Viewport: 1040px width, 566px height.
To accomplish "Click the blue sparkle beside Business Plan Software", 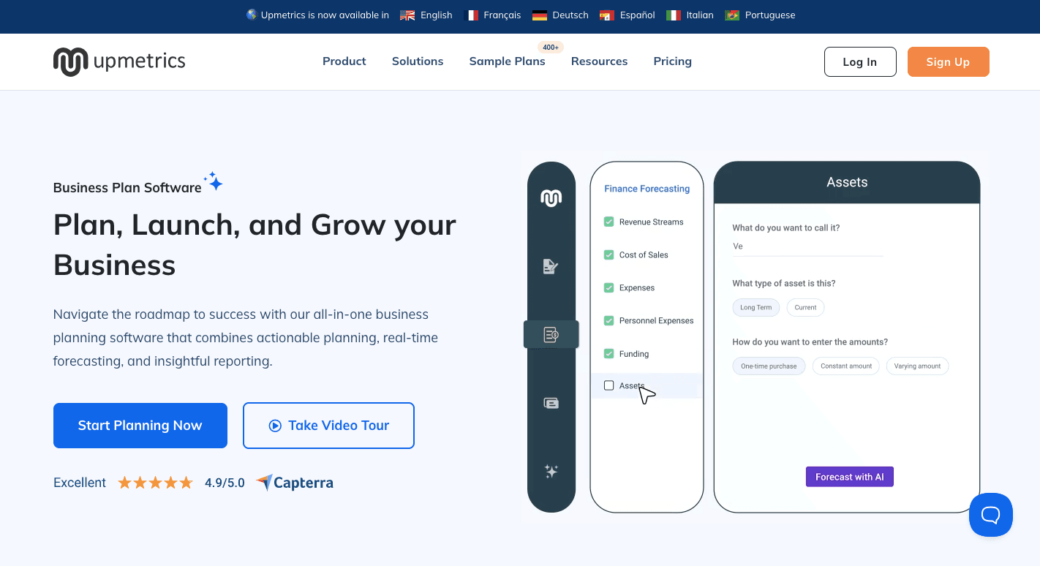I will 214,181.
